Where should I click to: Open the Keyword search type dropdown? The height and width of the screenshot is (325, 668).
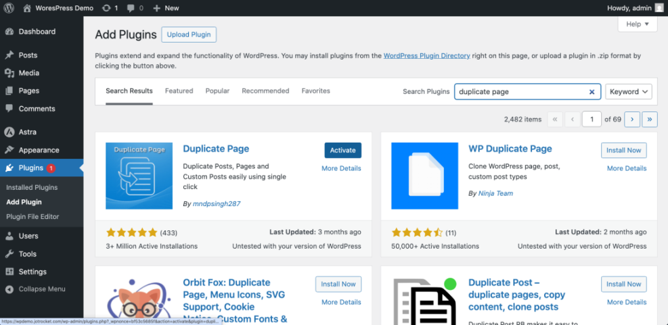pyautogui.click(x=628, y=91)
